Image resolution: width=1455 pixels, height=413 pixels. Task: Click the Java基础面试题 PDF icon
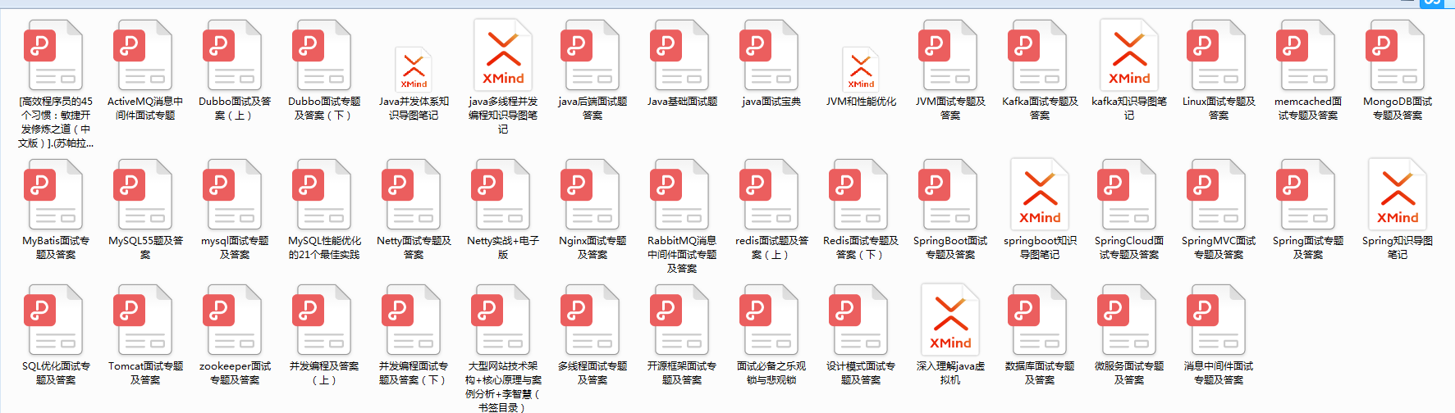click(680, 55)
